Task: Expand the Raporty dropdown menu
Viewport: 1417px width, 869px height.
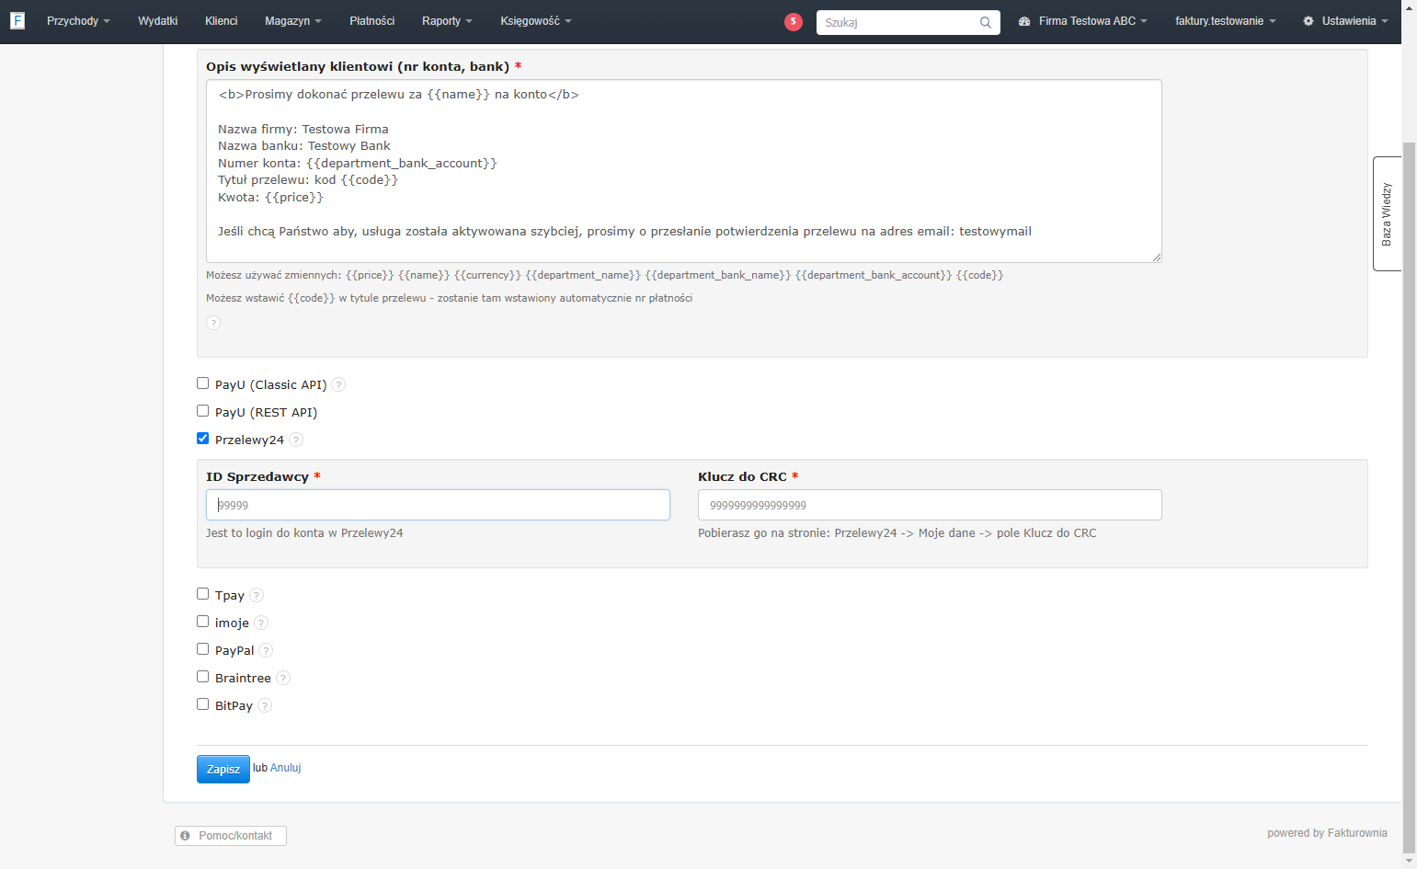Action: coord(447,21)
